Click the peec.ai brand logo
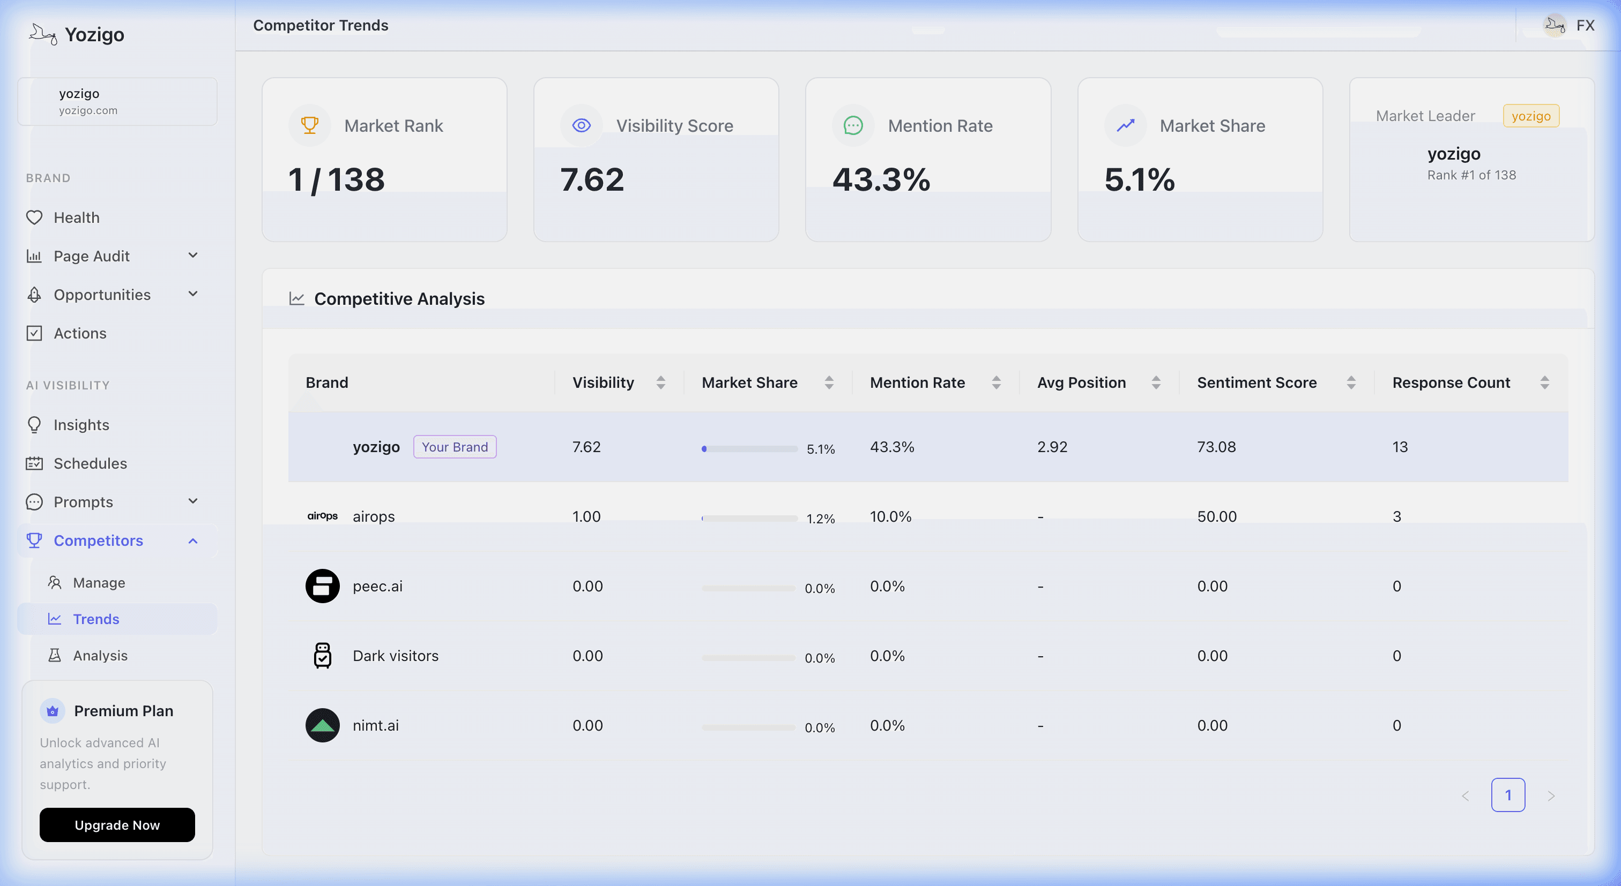The image size is (1621, 886). tap(322, 586)
